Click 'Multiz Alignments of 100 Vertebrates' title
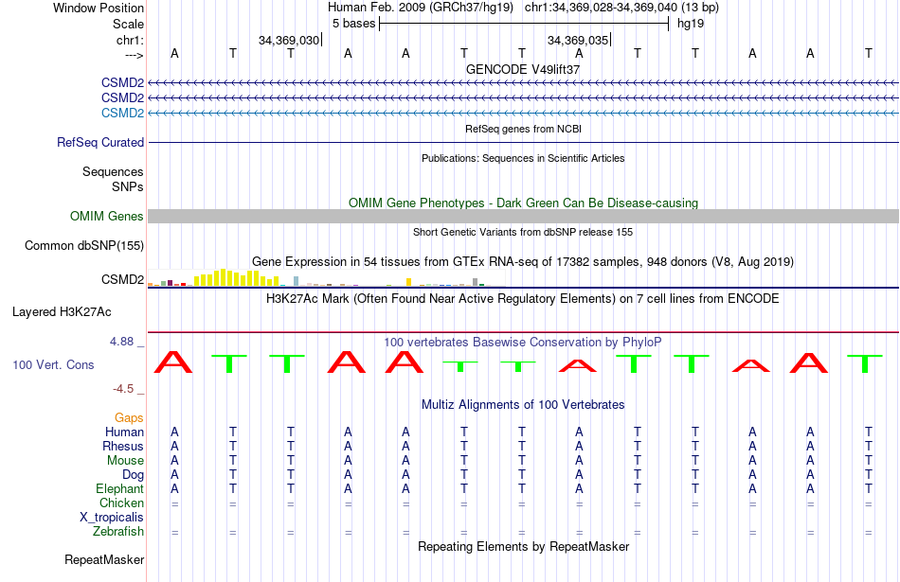This screenshot has width=900, height=582. coord(523,405)
